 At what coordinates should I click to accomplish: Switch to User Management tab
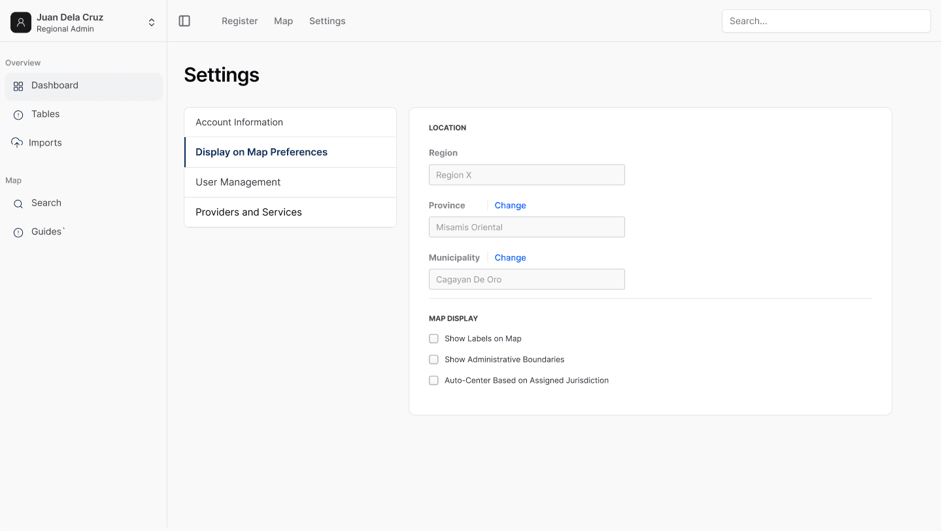[290, 182]
